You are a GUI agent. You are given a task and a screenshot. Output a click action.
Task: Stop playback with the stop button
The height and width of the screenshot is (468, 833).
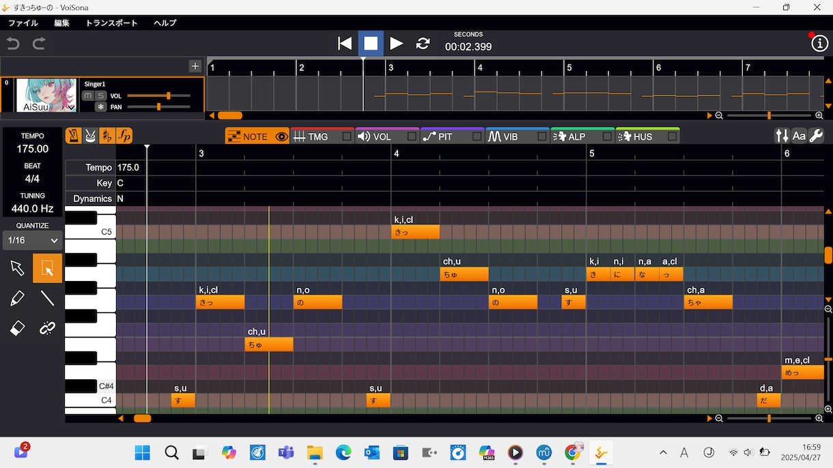point(371,44)
